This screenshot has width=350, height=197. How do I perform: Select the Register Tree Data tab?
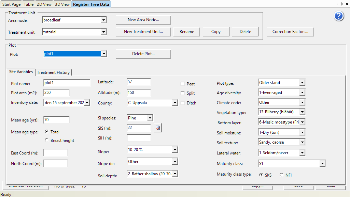click(91, 4)
